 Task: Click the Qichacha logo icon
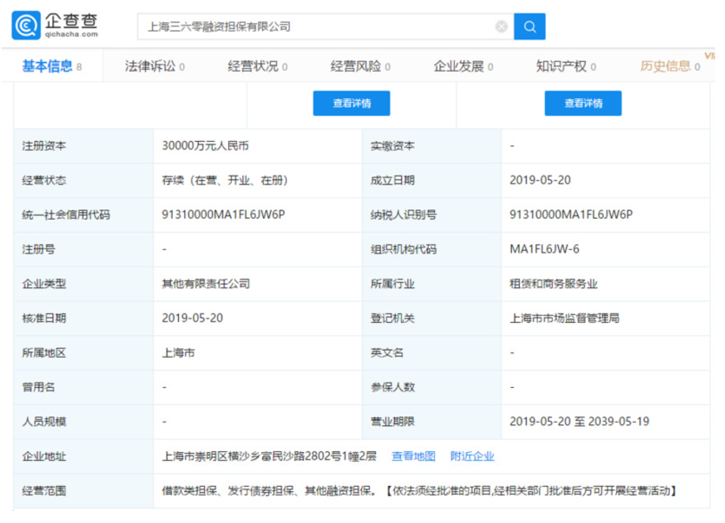tap(26, 26)
